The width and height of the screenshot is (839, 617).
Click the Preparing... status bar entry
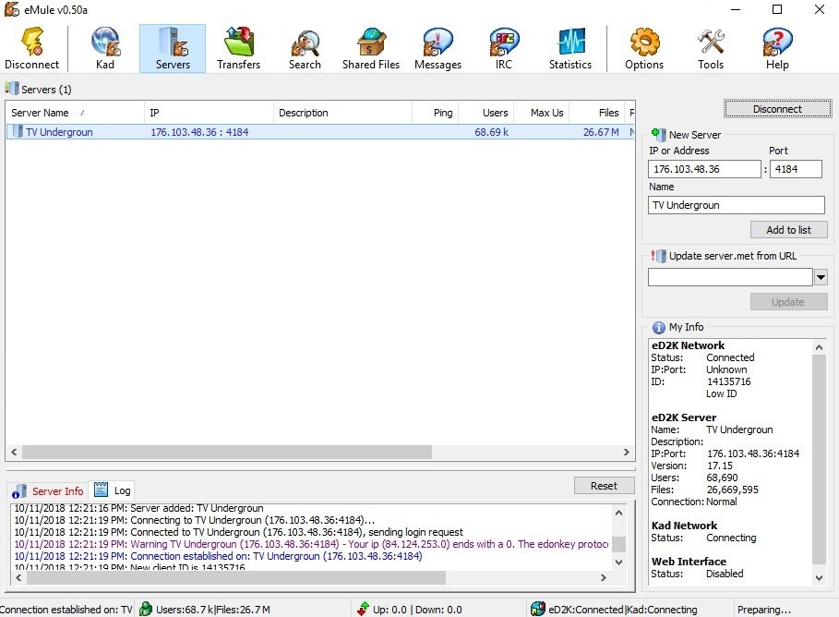coord(764,610)
